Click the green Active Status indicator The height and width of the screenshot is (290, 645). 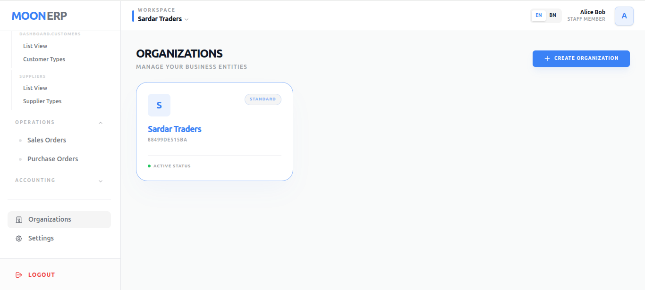(x=149, y=166)
